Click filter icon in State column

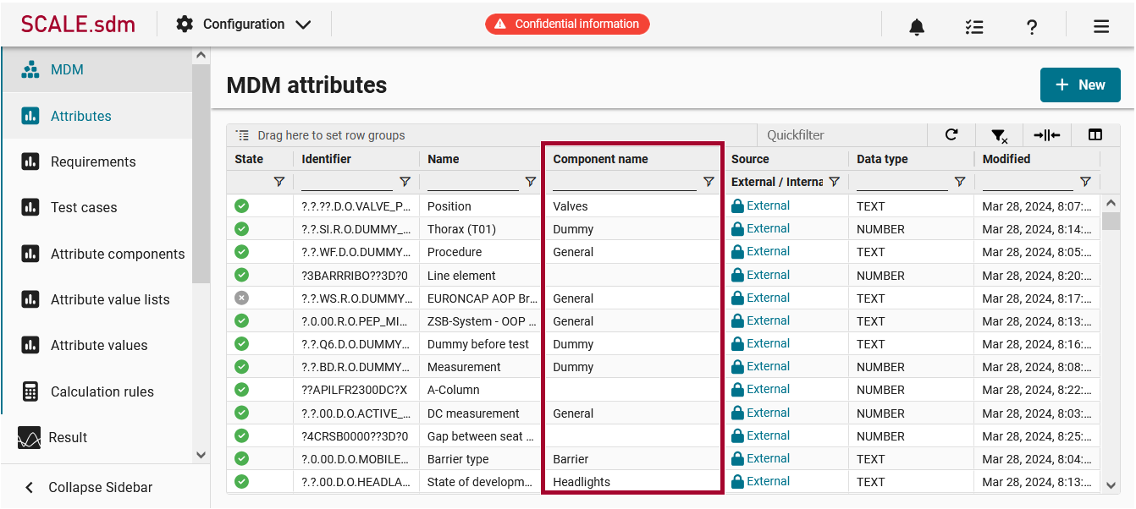click(x=279, y=182)
